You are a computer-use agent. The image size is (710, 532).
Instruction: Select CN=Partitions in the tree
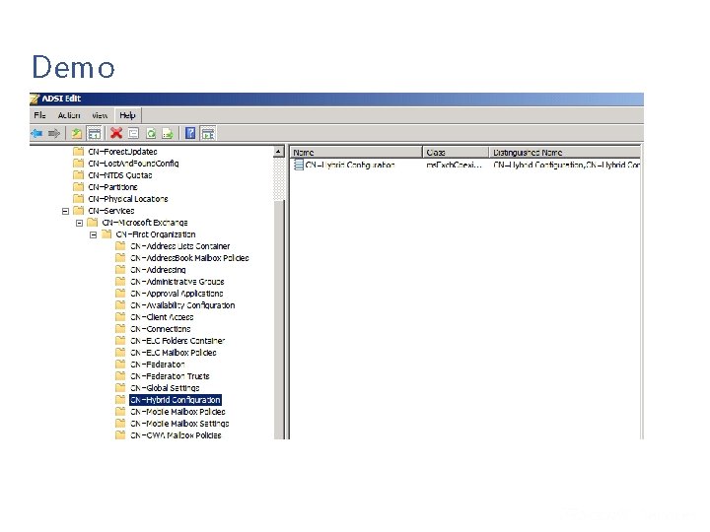click(112, 187)
